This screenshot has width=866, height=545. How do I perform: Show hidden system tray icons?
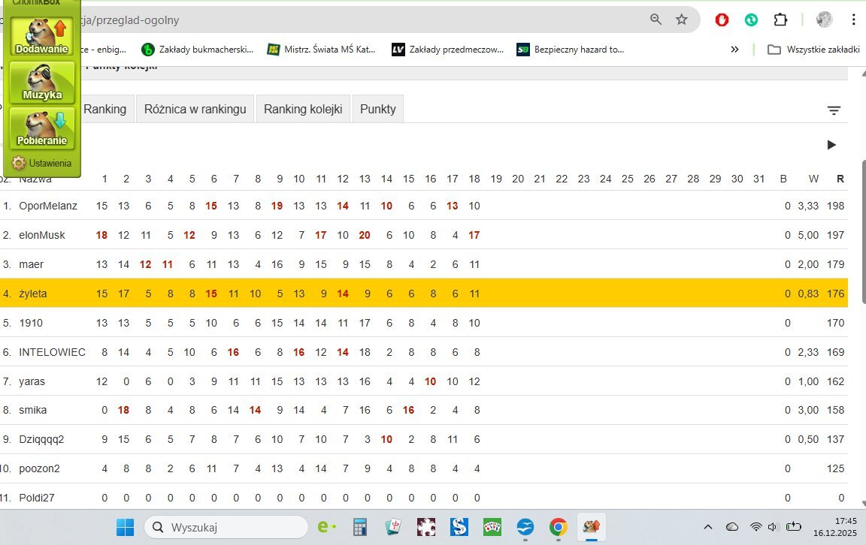(707, 527)
